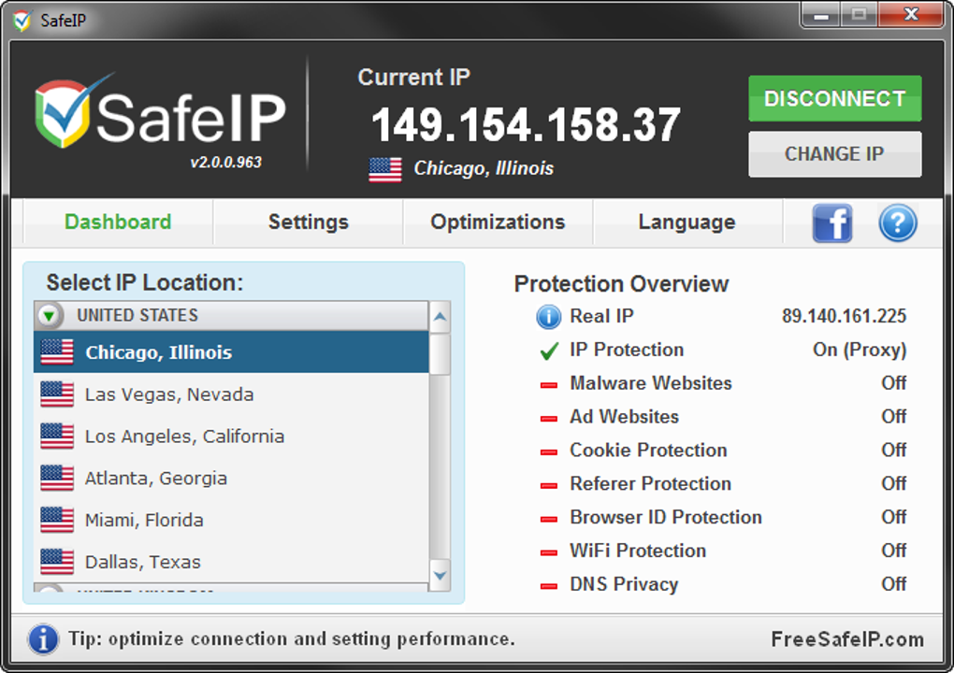This screenshot has height=673, width=954.
Task: Click the red dash next to Malware Websites
Action: pyautogui.click(x=549, y=385)
